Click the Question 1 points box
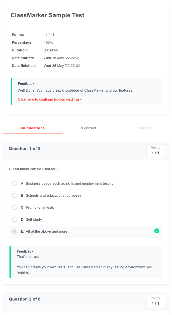 click(x=156, y=151)
